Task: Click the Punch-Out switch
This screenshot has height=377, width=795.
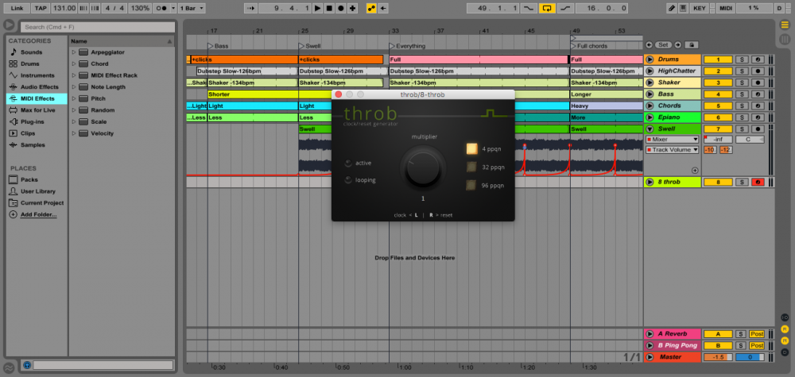Action: point(565,8)
